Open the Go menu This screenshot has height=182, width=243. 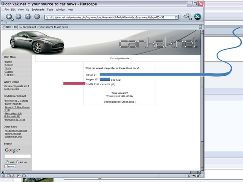click(28, 9)
